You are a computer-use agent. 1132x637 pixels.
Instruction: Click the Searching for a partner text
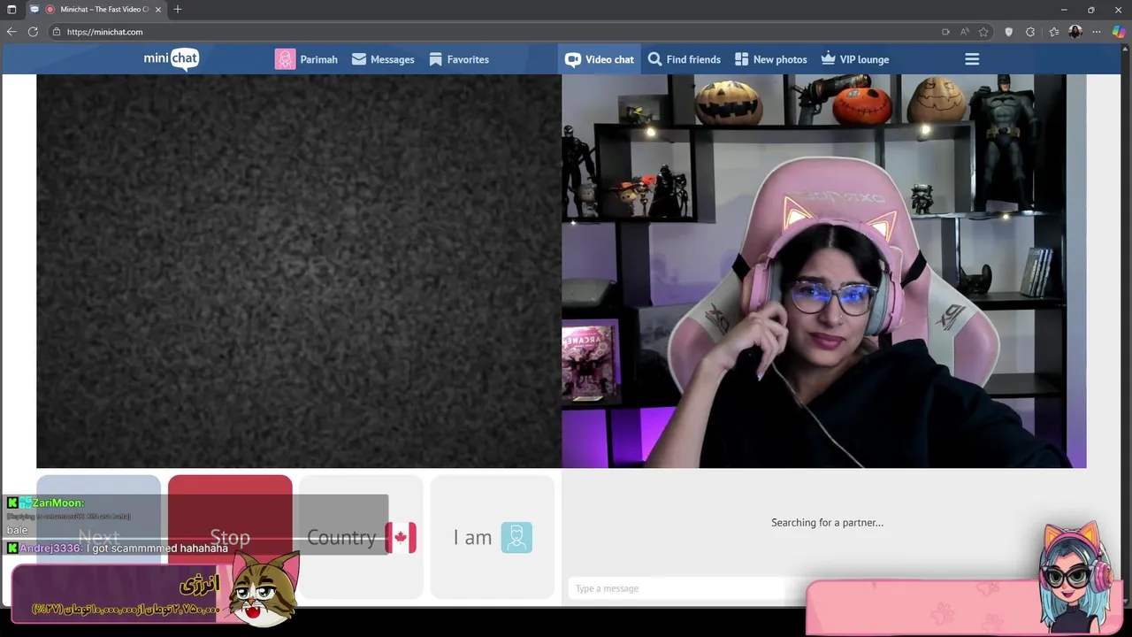pyautogui.click(x=827, y=523)
